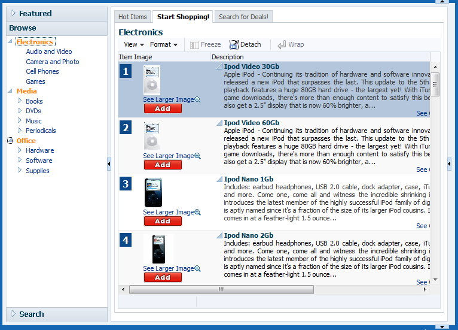Click magnifier icon for Ipod Video 30Gb
Viewport: 458px width, 330px height.
[198, 100]
